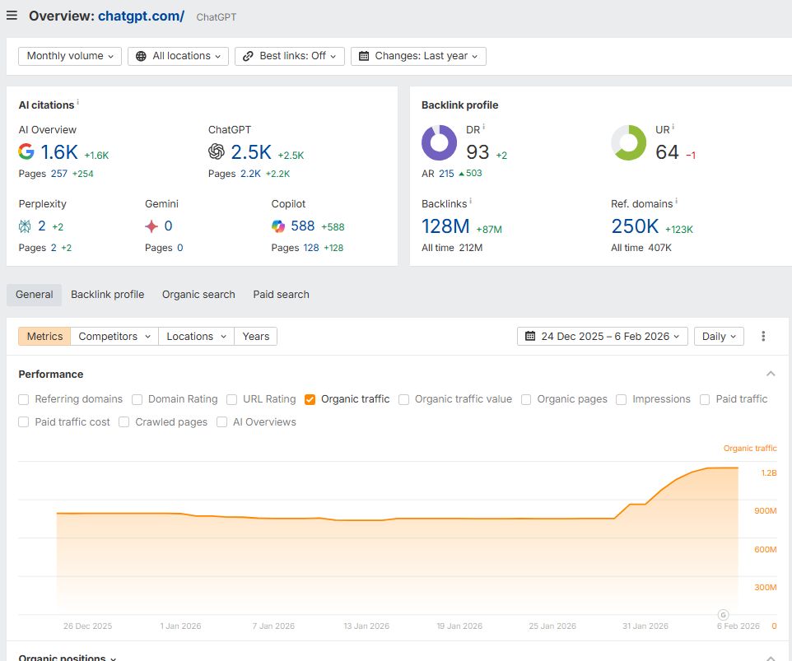Open the date range 24 Dec 2025 dropdown
The width and height of the screenshot is (792, 661).
click(x=602, y=337)
